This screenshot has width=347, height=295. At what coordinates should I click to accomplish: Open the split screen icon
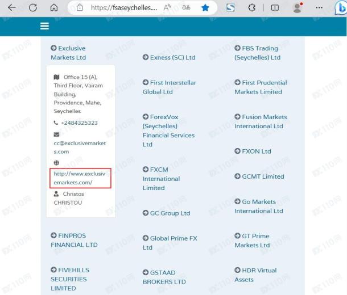point(275,8)
